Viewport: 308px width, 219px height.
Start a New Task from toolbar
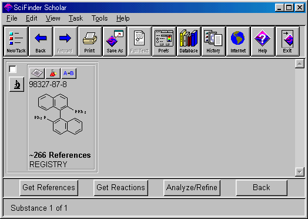click(16, 42)
